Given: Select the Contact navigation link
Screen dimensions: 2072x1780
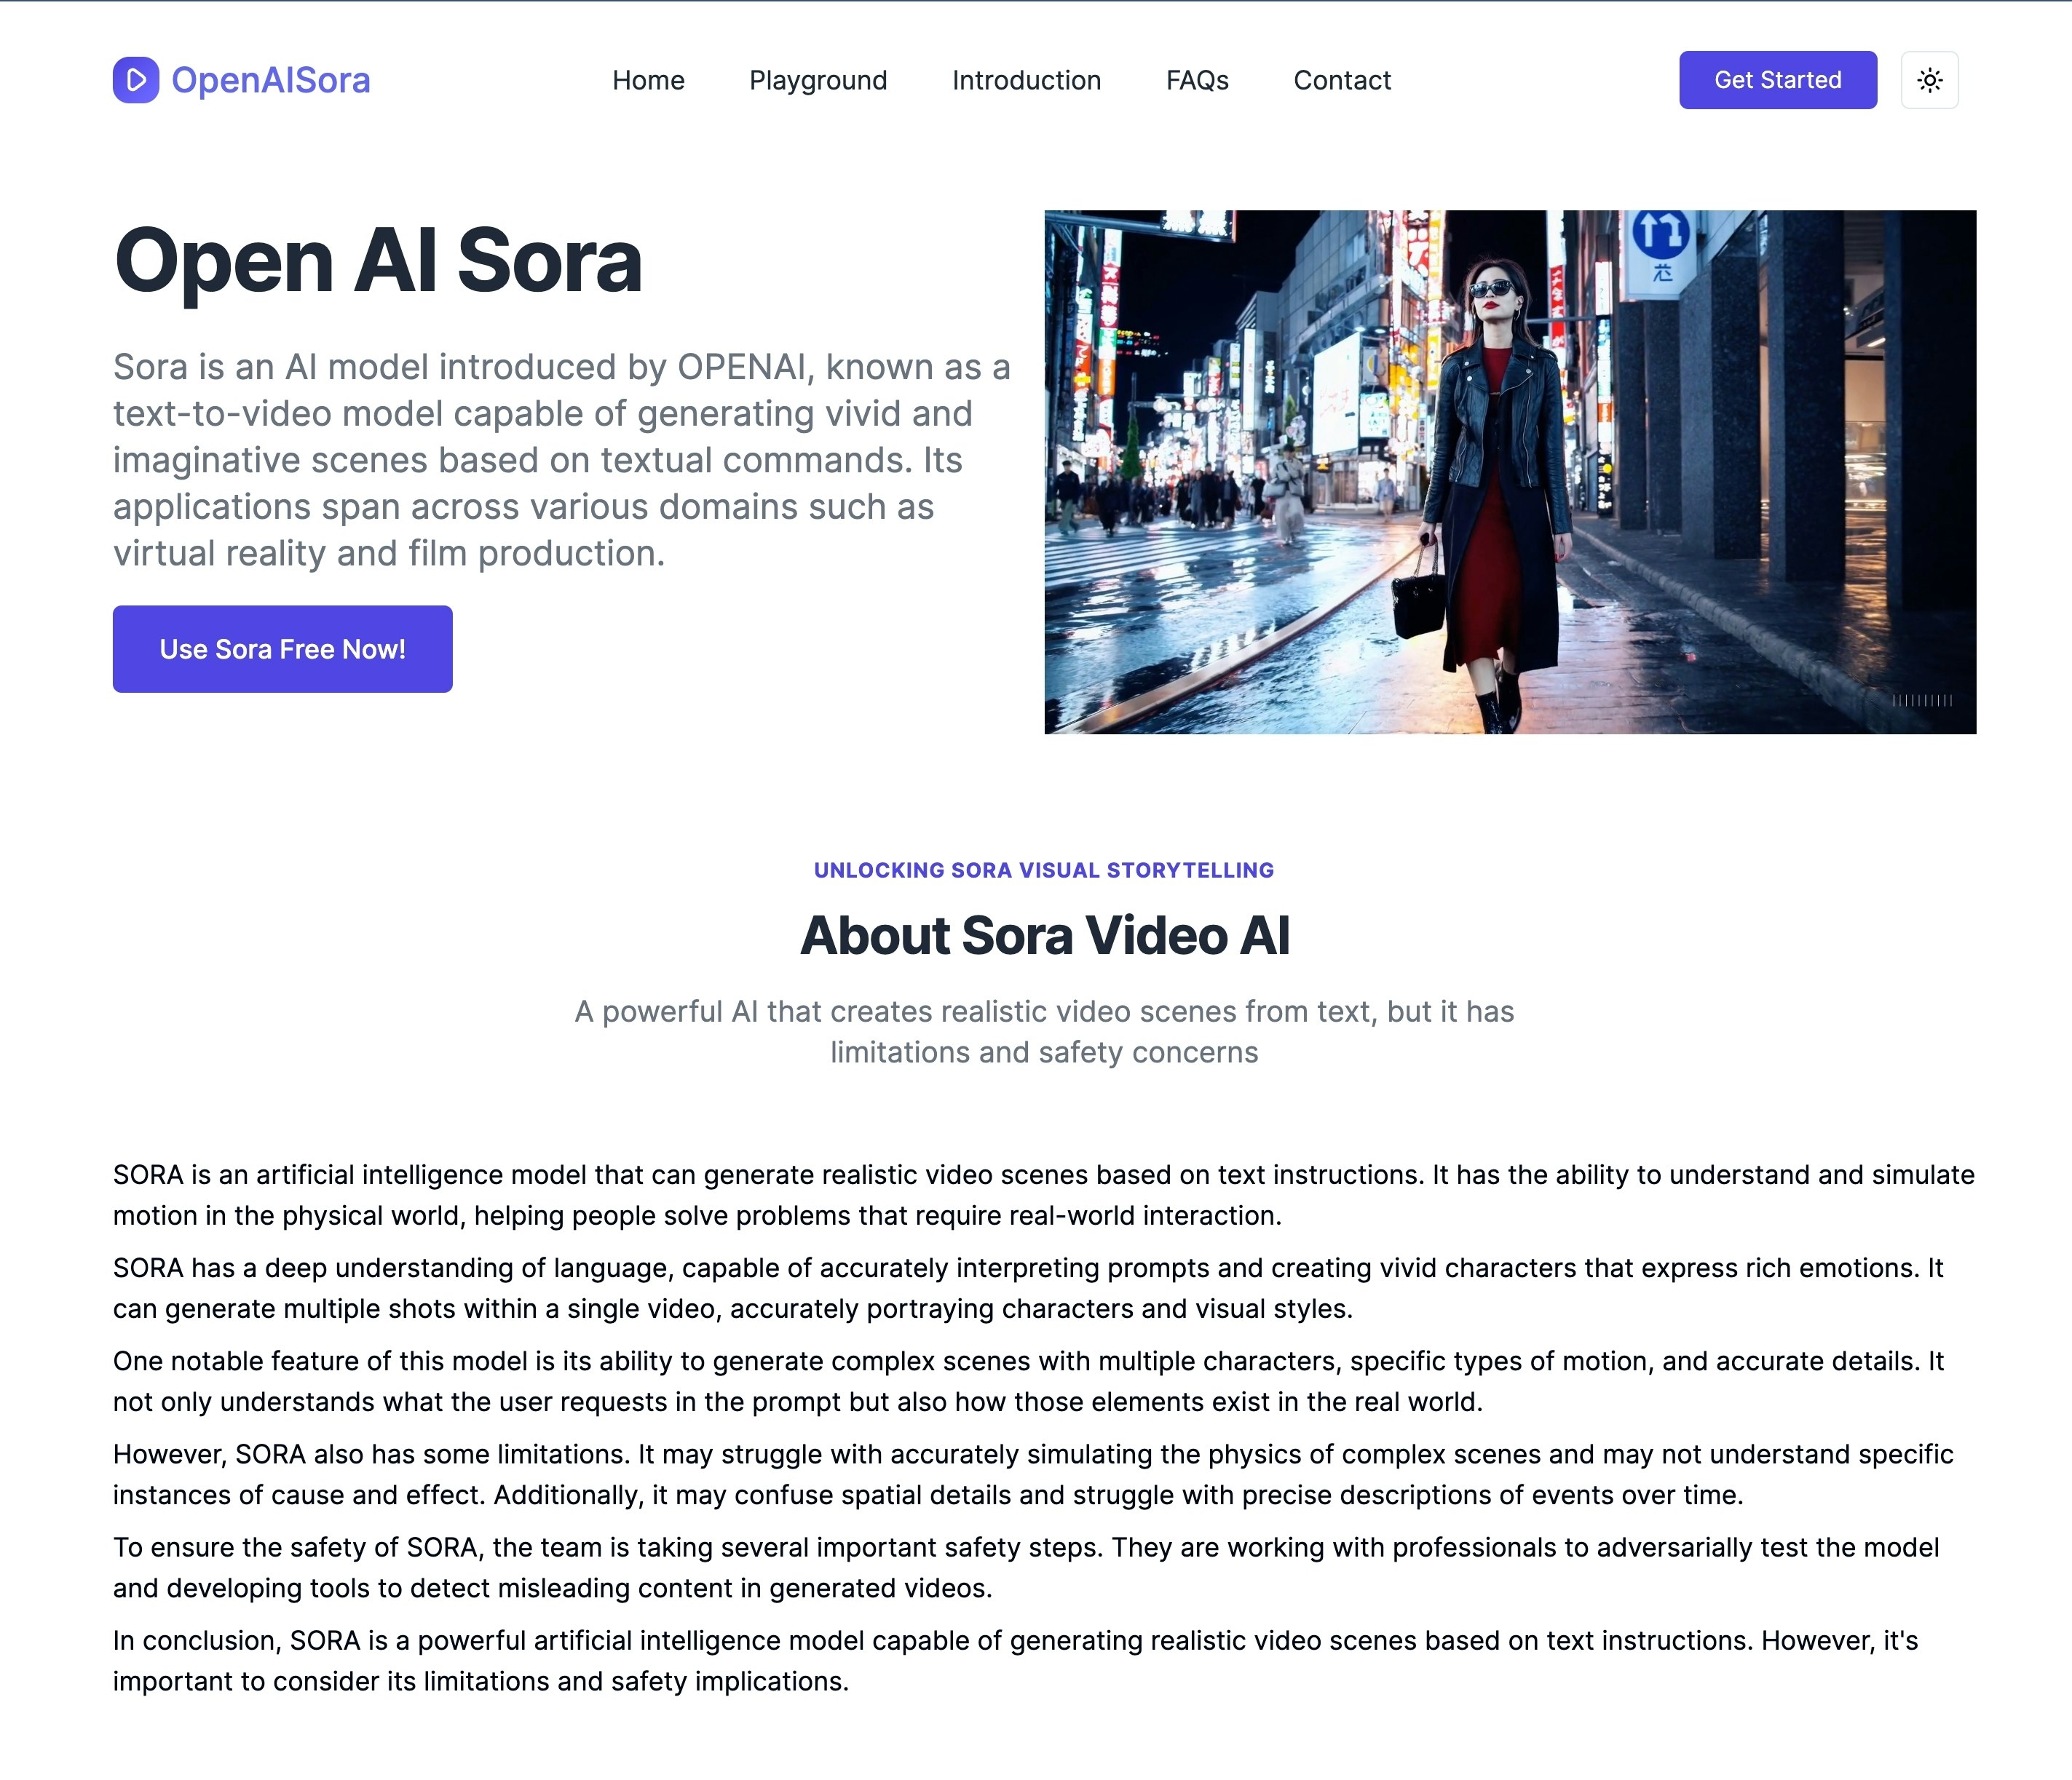Looking at the screenshot, I should (x=1342, y=80).
